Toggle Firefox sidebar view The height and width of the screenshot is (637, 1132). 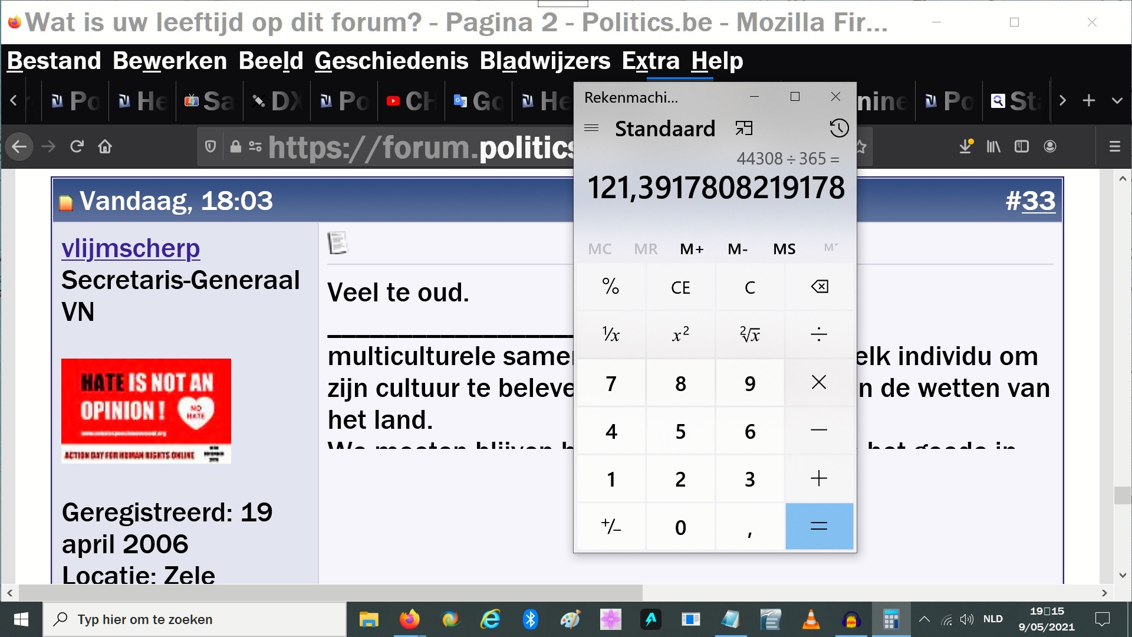[x=1022, y=146]
